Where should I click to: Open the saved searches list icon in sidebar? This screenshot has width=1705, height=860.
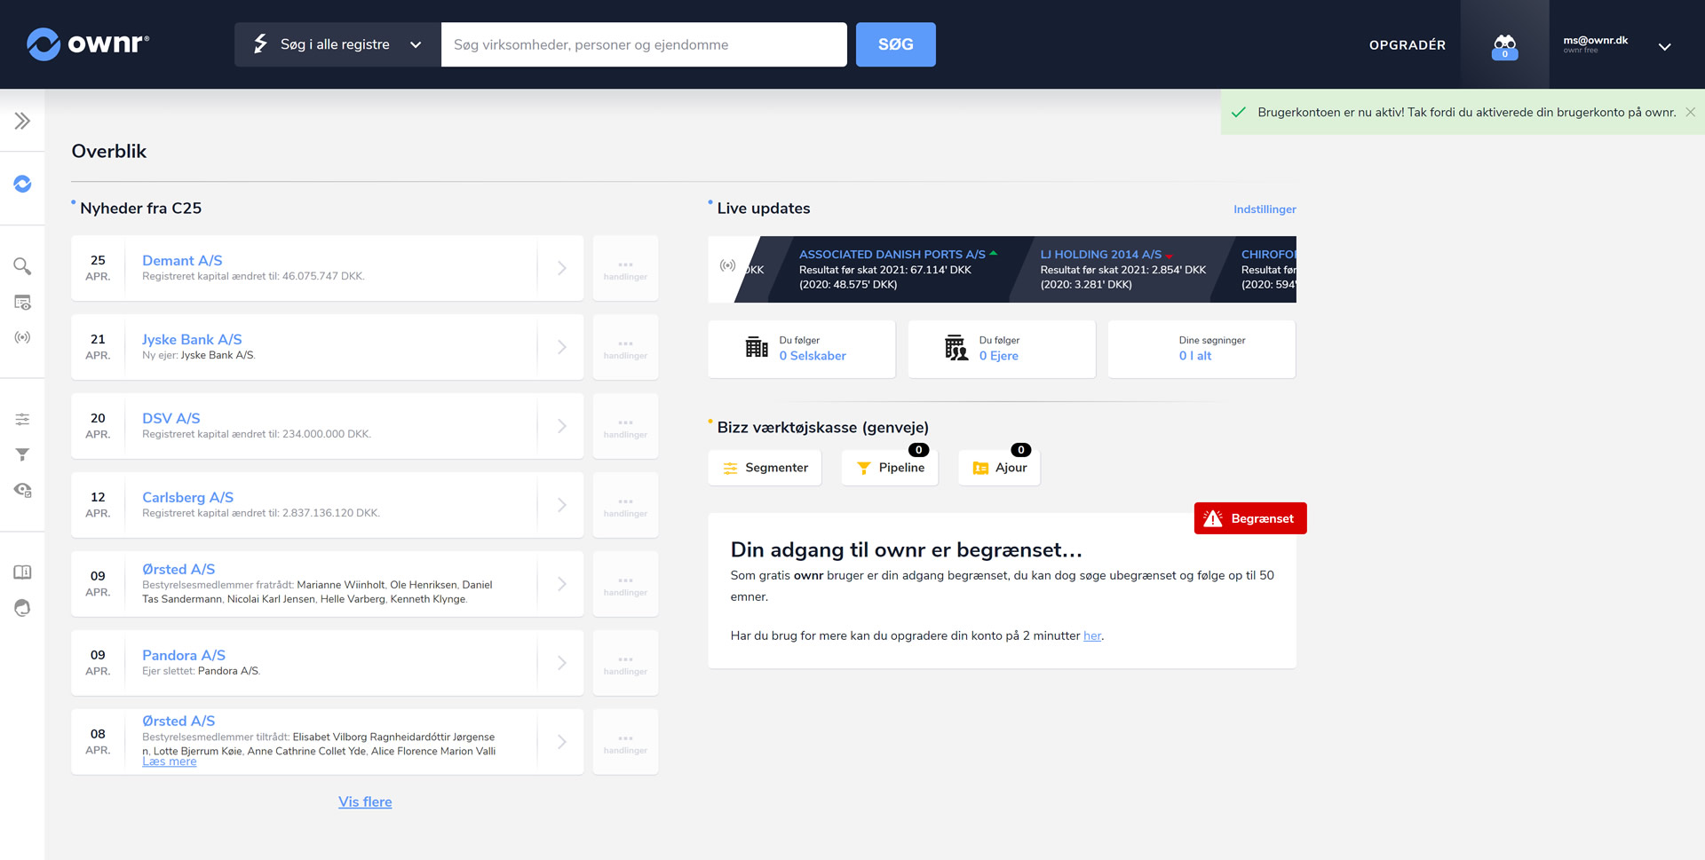[22, 303]
